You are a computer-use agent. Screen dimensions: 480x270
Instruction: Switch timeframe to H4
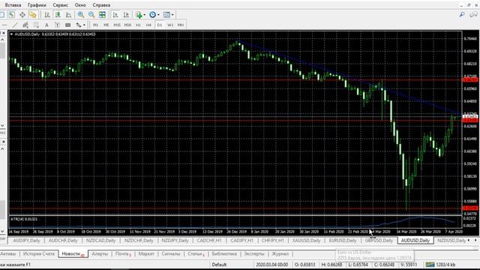[x=148, y=25]
